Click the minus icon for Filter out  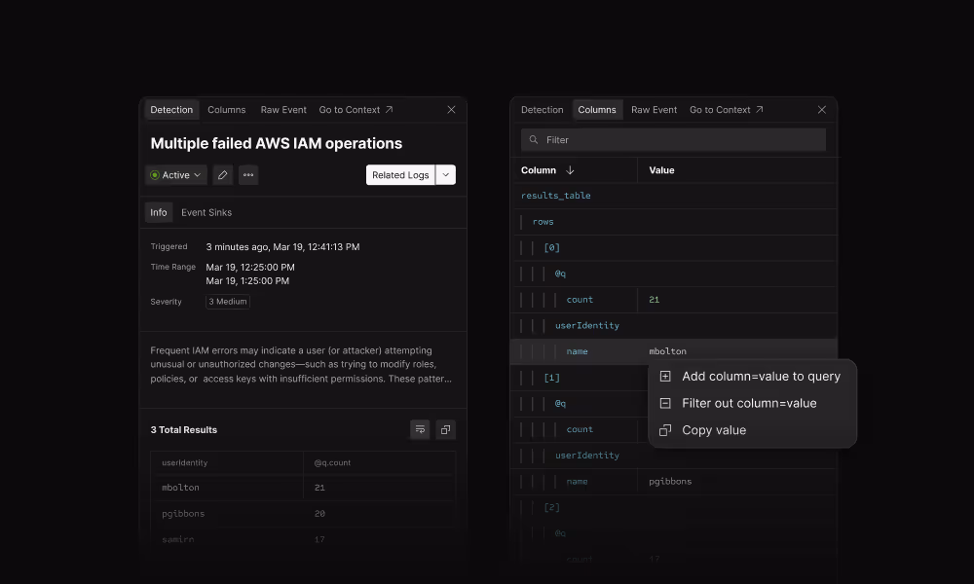[665, 403]
